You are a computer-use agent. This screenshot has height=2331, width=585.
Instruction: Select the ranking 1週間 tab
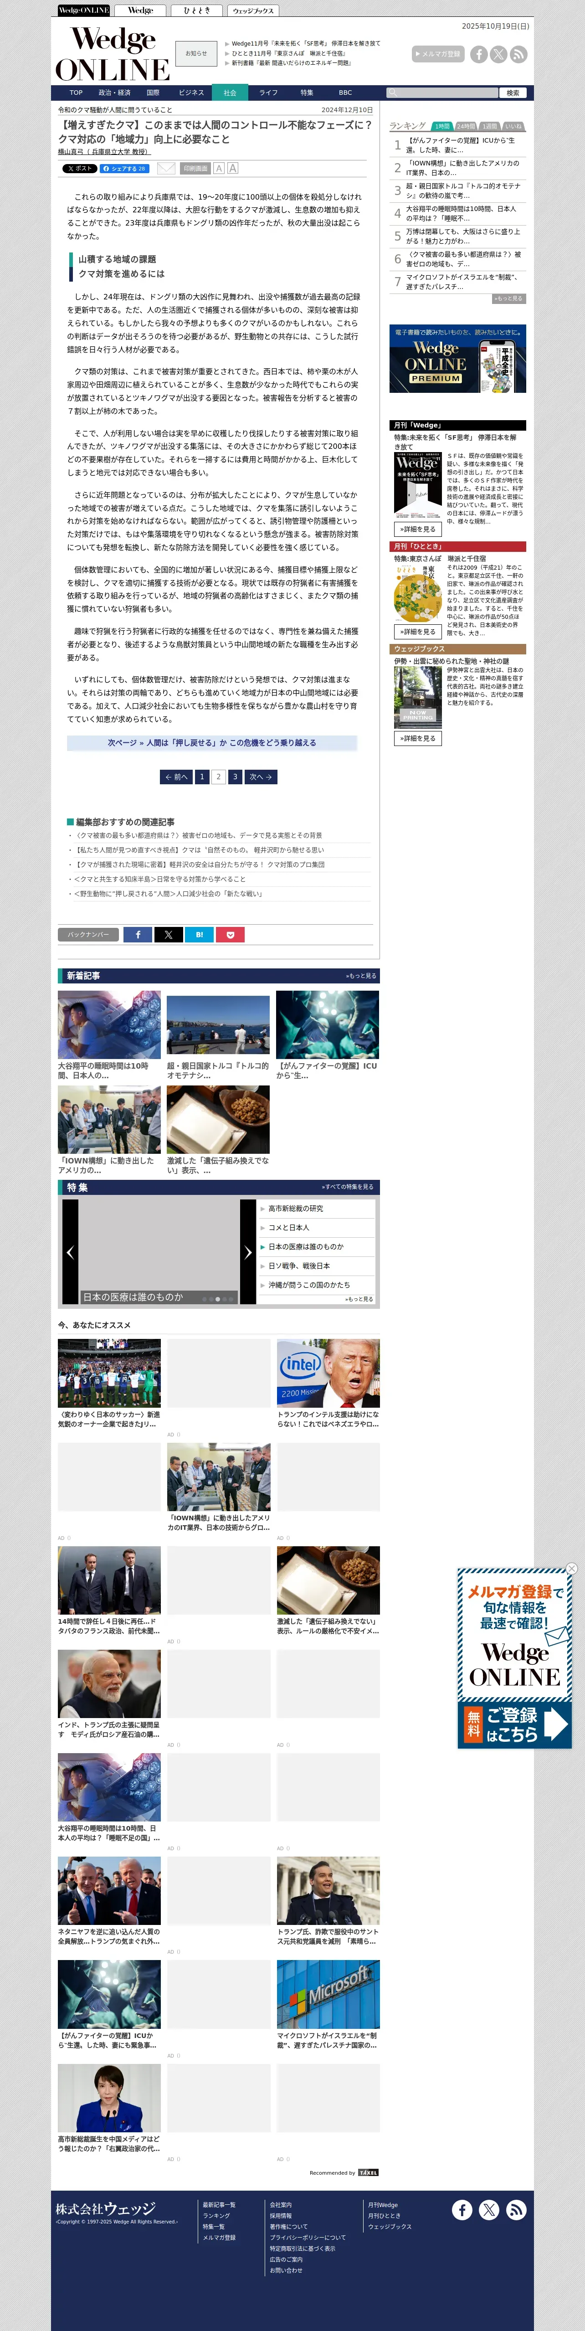click(x=489, y=127)
